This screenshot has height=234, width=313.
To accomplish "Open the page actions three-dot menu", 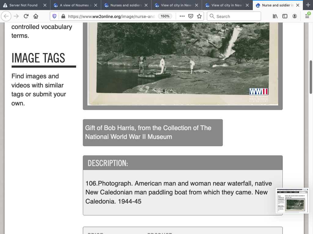I will click(x=182, y=16).
